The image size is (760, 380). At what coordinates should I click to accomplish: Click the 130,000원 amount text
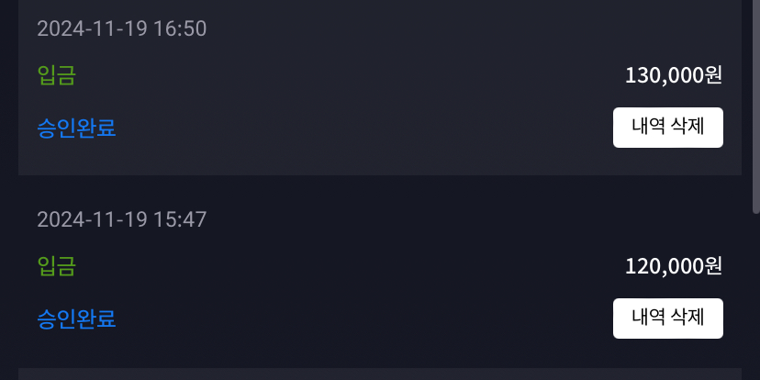coord(674,75)
